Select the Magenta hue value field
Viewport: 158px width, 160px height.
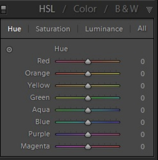(142, 147)
